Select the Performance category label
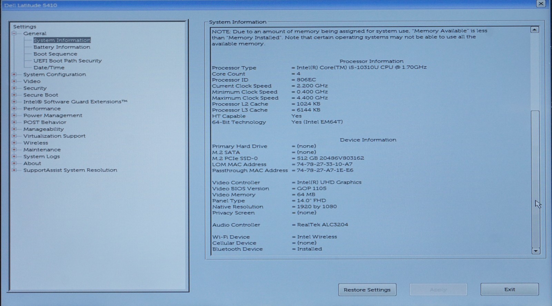The width and height of the screenshot is (552, 306). tap(42, 109)
